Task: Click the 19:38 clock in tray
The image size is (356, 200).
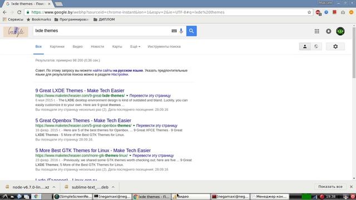Action: point(331,197)
